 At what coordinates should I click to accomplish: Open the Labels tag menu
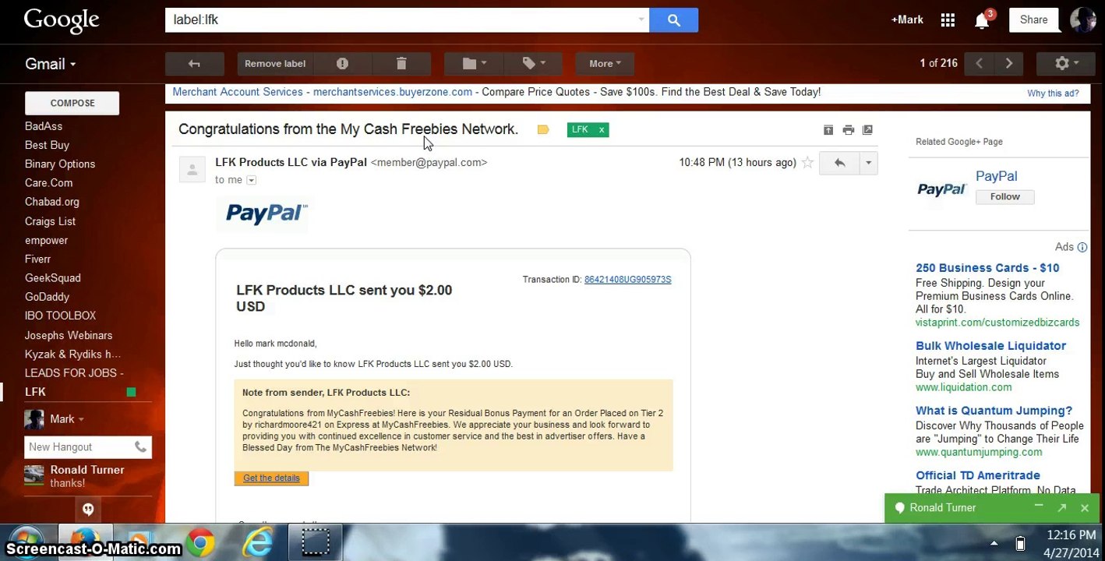pos(532,64)
